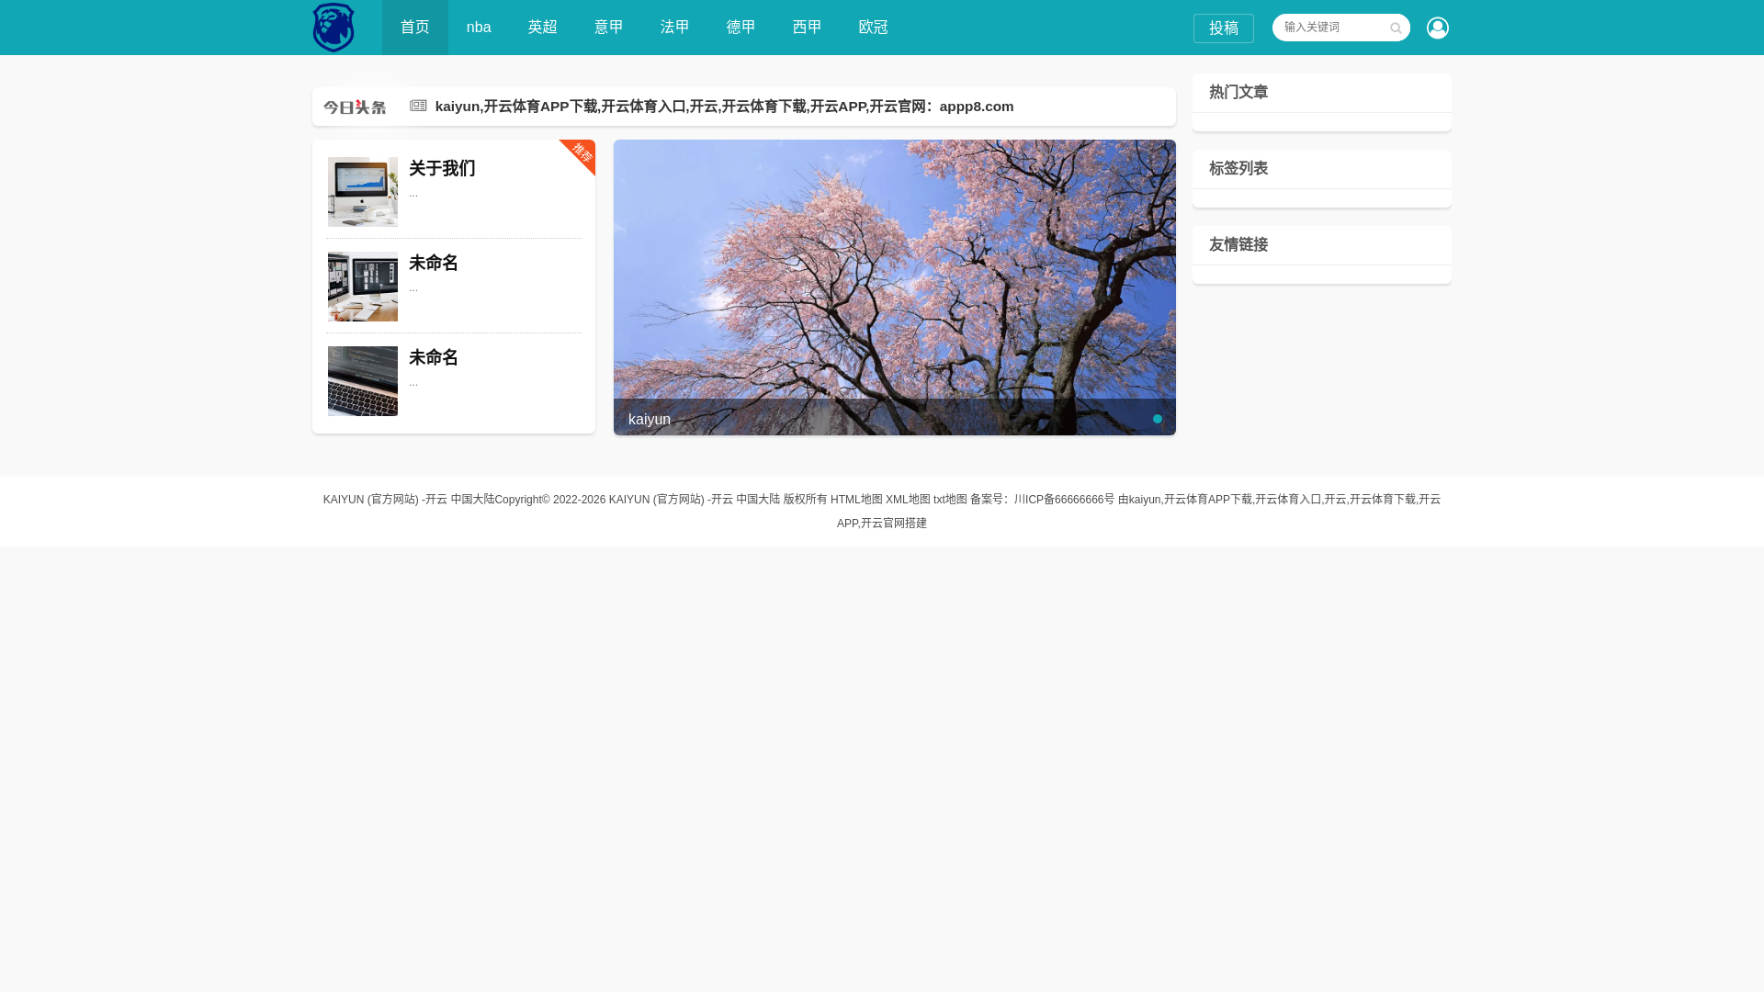Image resolution: width=1764 pixels, height=992 pixels.
Task: Click the red 推荐 corner ribbon
Action: [580, 155]
